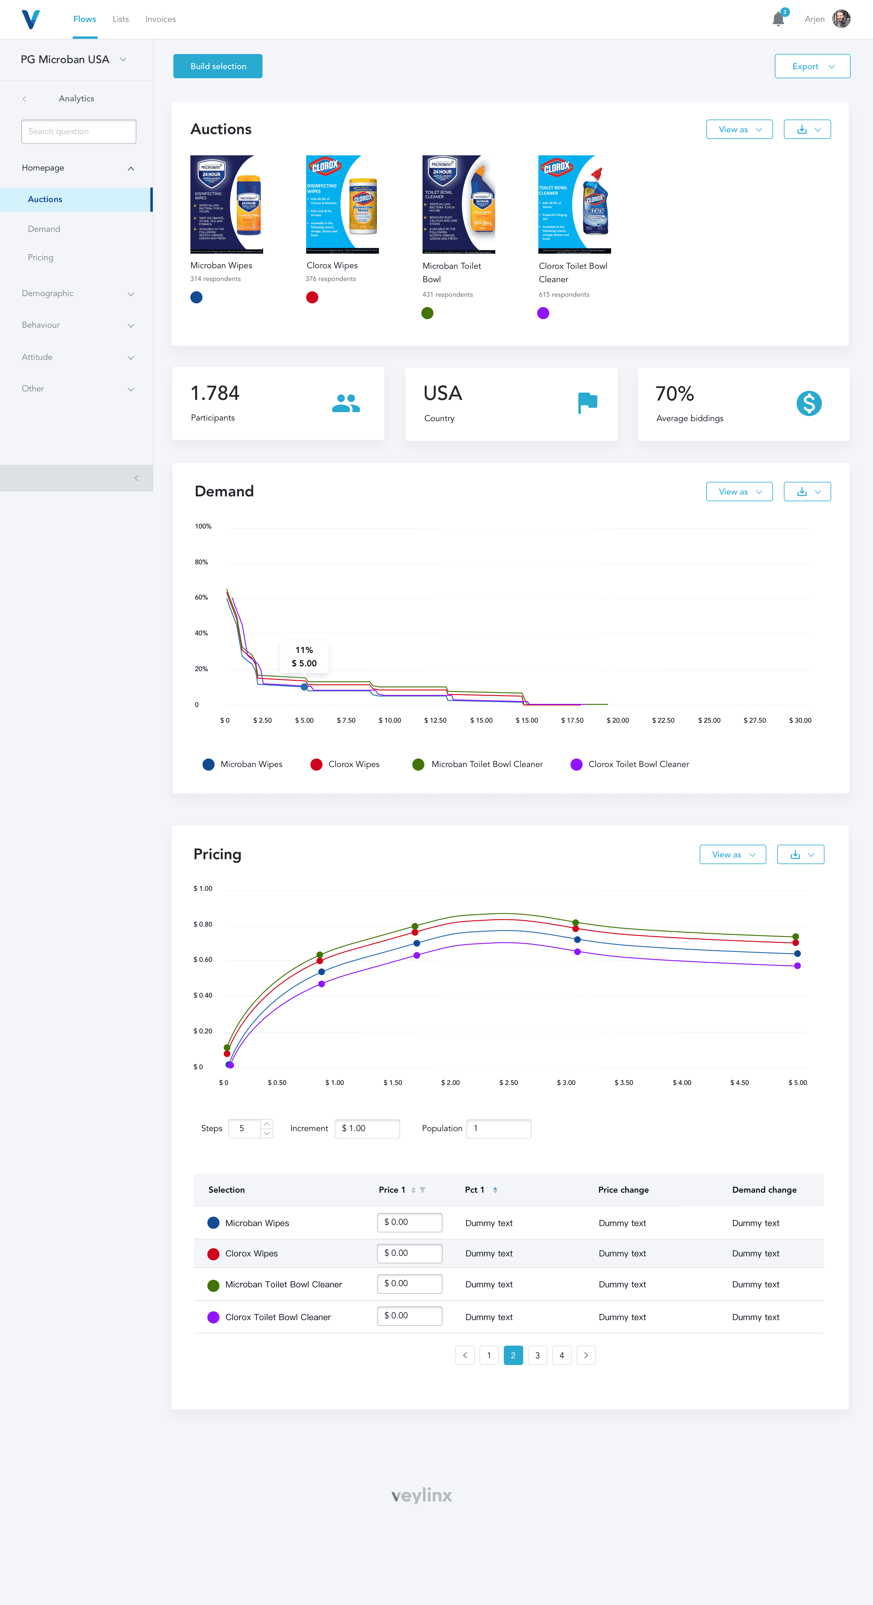The height and width of the screenshot is (1605, 873).
Task: Click the filter icon next to Price 1
Action: [423, 1190]
